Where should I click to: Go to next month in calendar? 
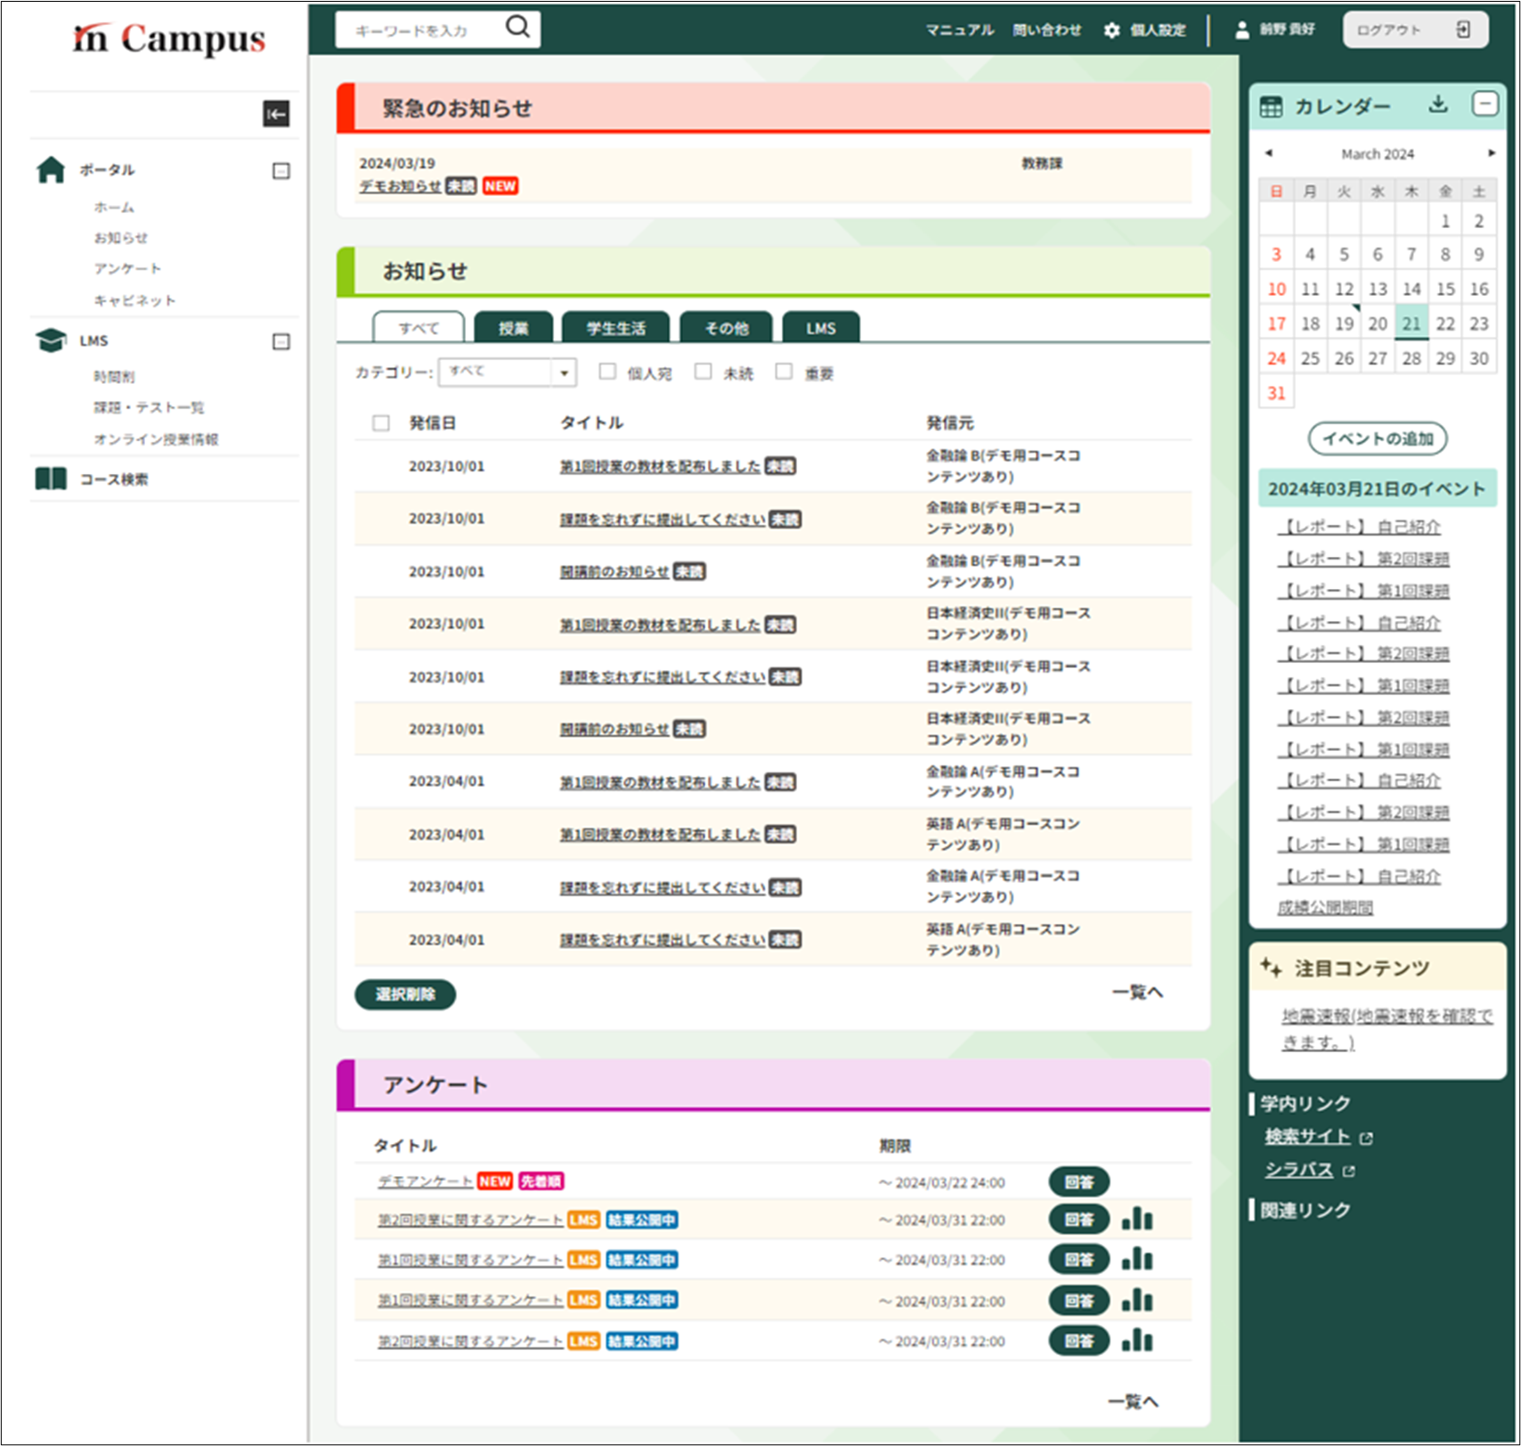click(1492, 153)
